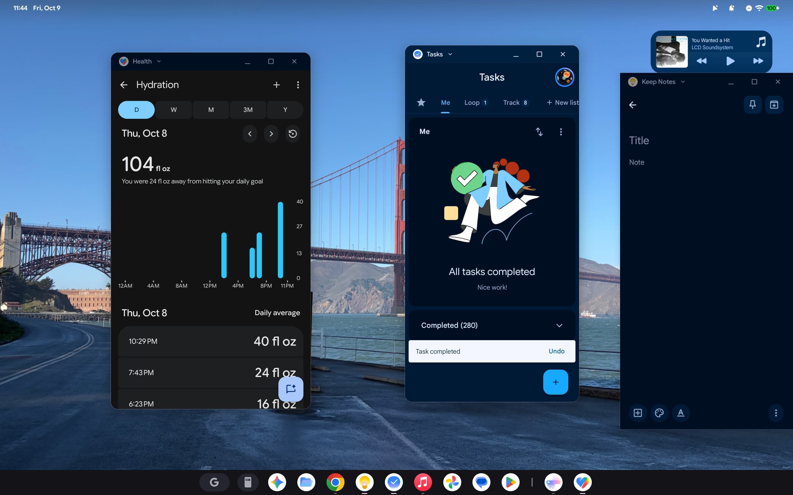793x495 pixels.
Task: Open AI chat floating button in Health
Action: point(291,389)
